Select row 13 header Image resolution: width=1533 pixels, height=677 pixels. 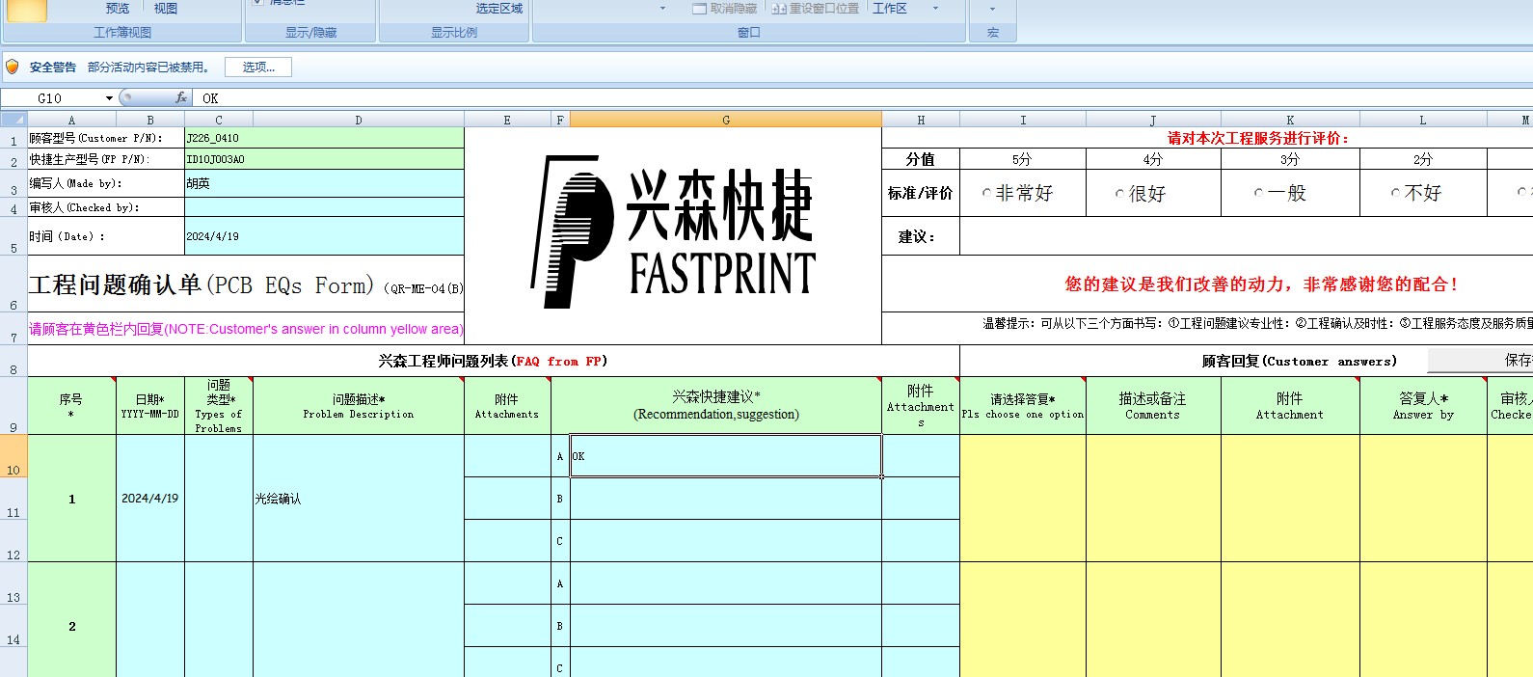pyautogui.click(x=13, y=583)
